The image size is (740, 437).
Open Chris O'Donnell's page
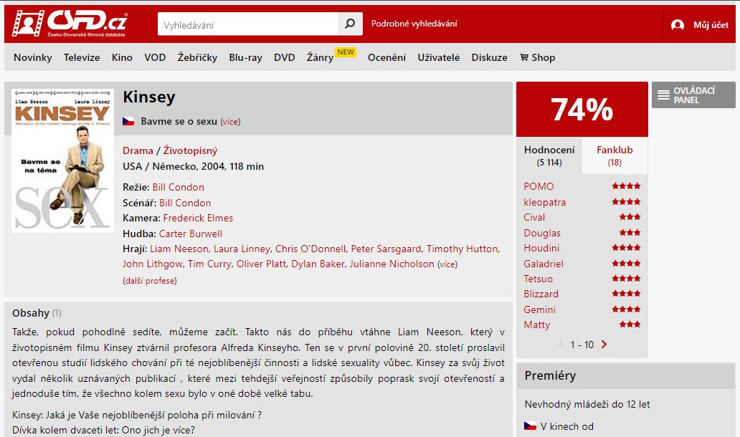(310, 249)
